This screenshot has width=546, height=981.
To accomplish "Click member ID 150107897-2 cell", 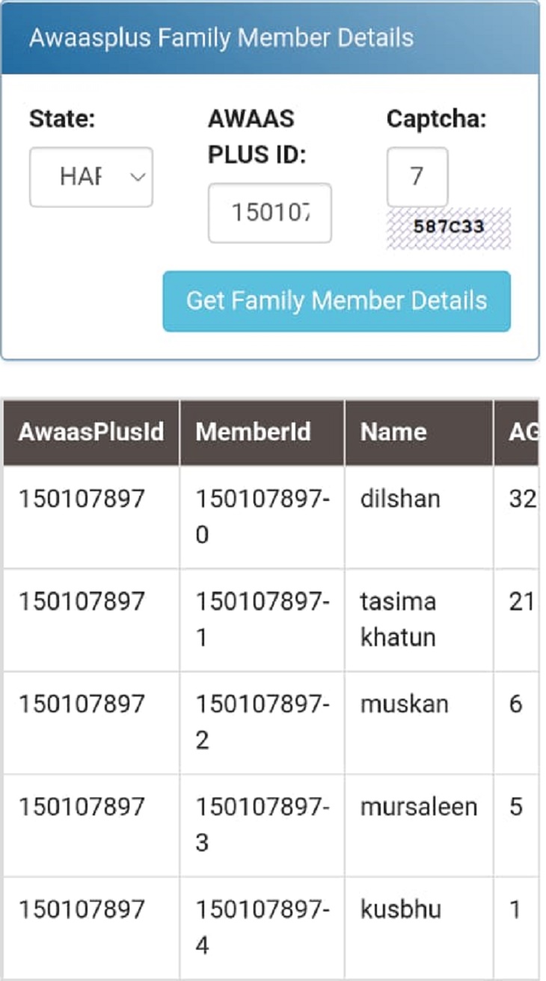I will click(262, 722).
